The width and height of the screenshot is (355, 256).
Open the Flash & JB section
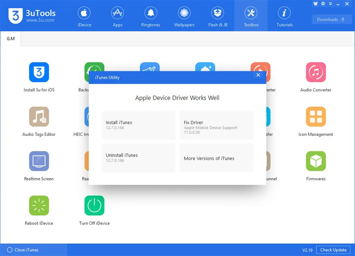pyautogui.click(x=218, y=17)
